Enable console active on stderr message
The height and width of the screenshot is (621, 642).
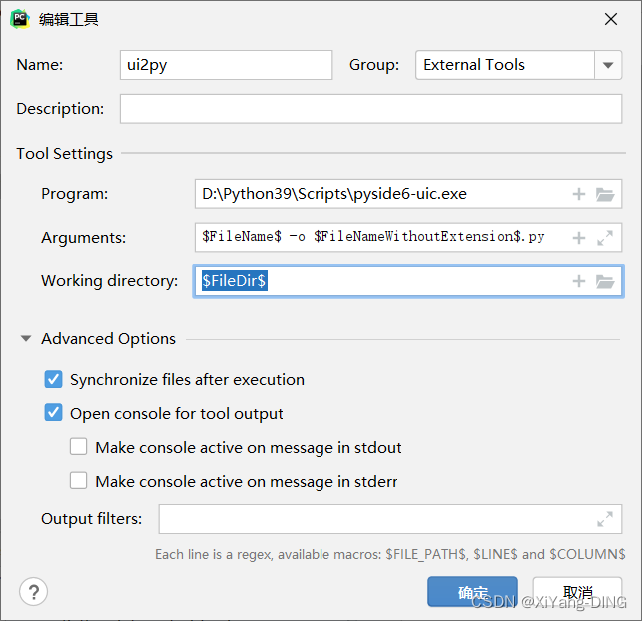pyautogui.click(x=79, y=481)
